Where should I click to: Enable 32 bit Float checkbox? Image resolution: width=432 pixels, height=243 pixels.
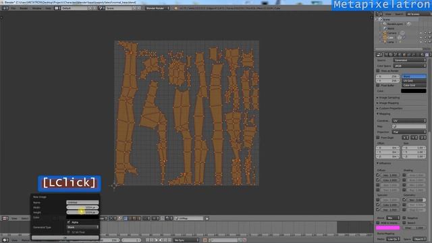pyautogui.click(x=69, y=232)
